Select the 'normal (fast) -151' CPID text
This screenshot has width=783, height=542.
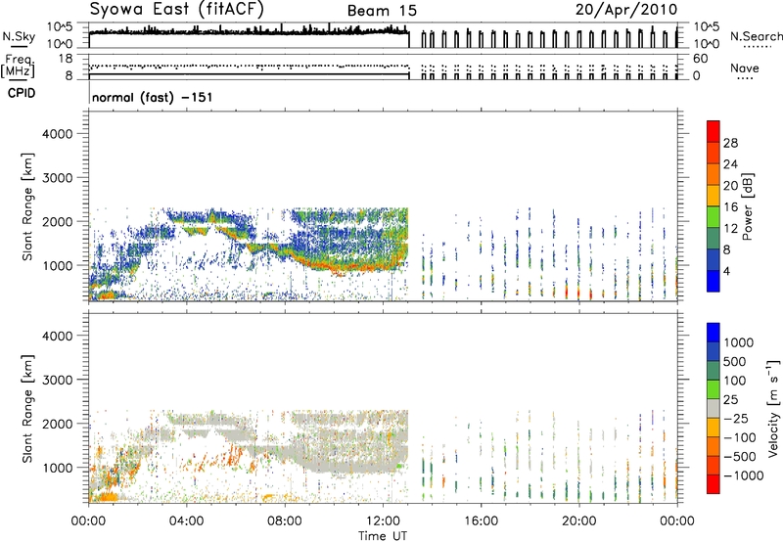[153, 97]
